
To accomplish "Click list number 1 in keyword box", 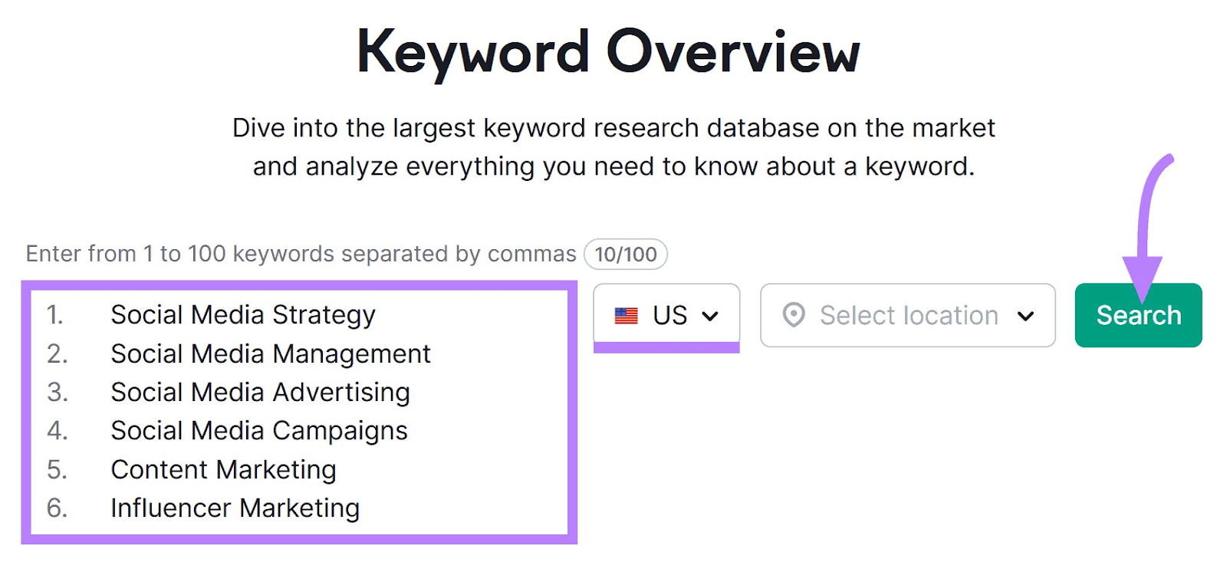I will [x=55, y=315].
